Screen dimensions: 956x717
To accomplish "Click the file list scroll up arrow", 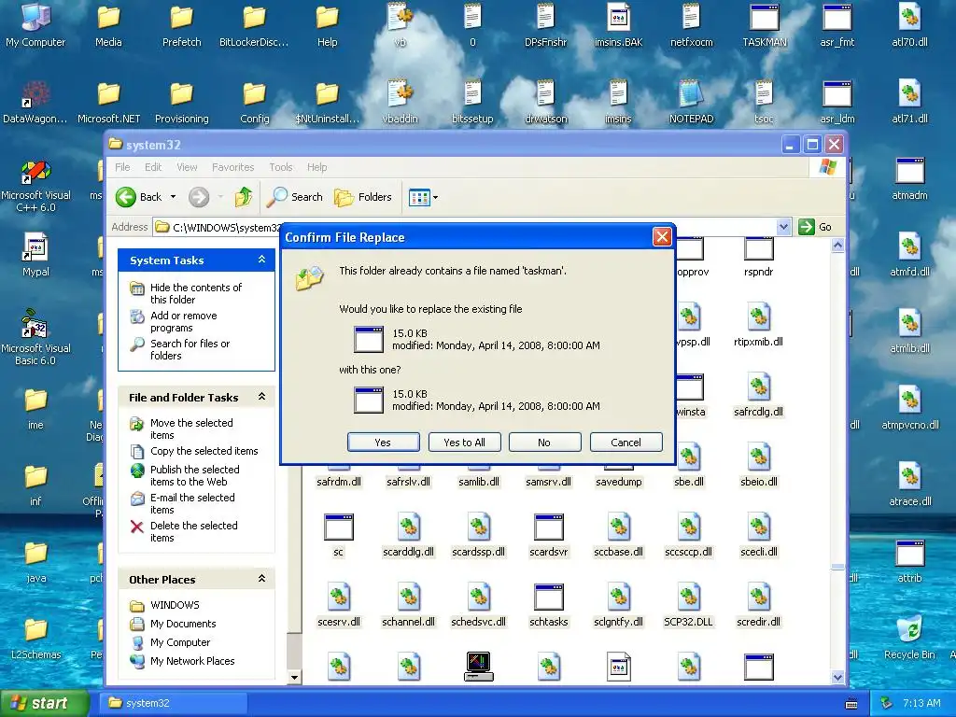I will coord(837,246).
